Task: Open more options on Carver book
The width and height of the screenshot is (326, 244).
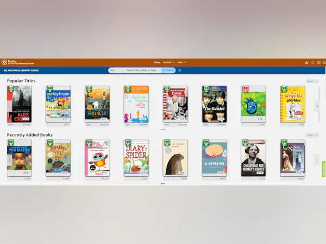Action: point(182,119)
